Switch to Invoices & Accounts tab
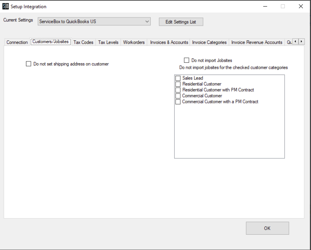Screen dimensions: 311x250 [169, 42]
